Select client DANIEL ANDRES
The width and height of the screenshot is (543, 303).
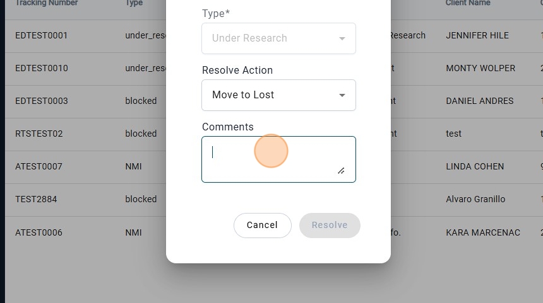479,101
